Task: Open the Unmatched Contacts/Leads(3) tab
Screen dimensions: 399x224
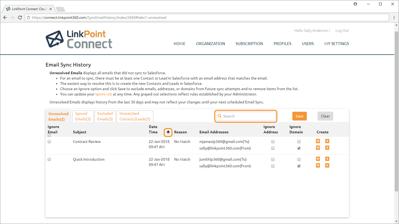Action: 135,116
